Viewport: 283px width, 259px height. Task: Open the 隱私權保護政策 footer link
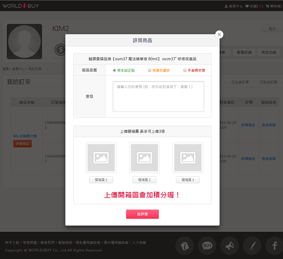point(88,242)
